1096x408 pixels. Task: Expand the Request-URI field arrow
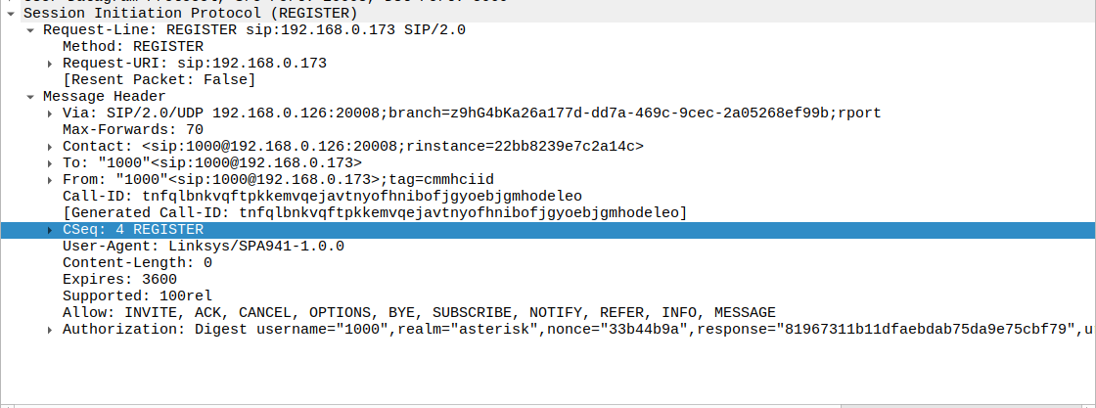pos(50,64)
